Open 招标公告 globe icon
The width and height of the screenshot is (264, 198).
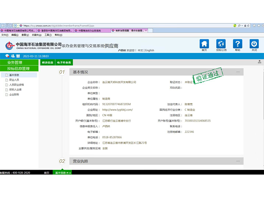(221, 44)
